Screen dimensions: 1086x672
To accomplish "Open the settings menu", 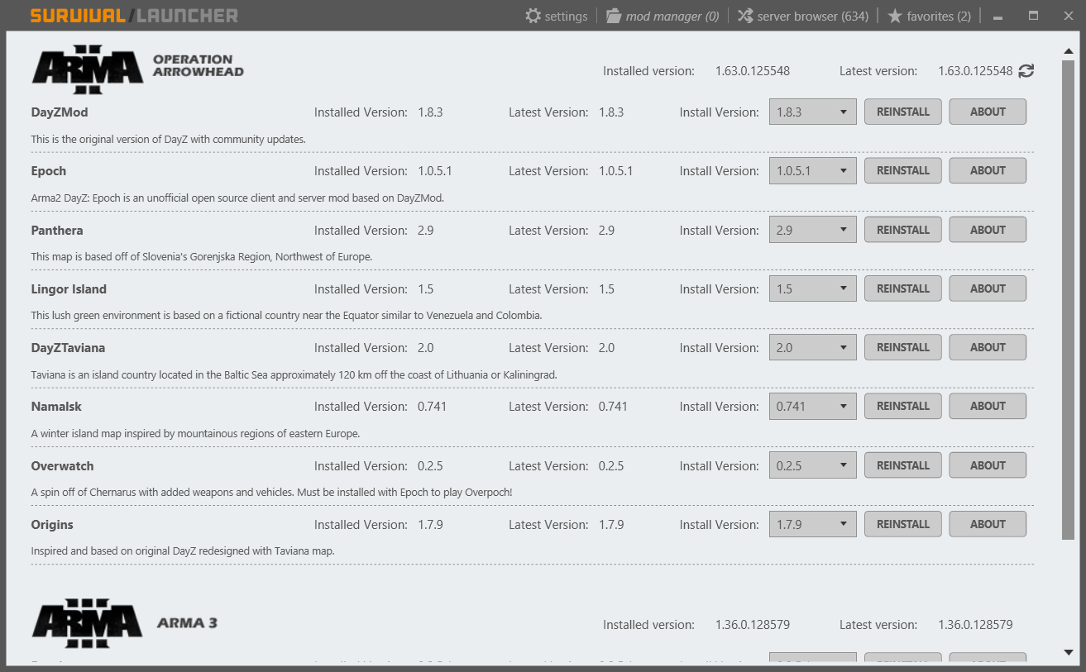I will pos(557,16).
